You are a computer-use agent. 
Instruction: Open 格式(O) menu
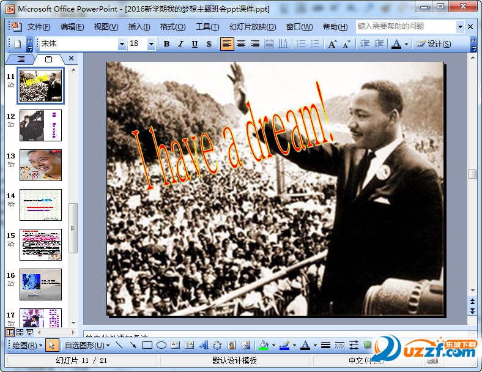tap(172, 27)
